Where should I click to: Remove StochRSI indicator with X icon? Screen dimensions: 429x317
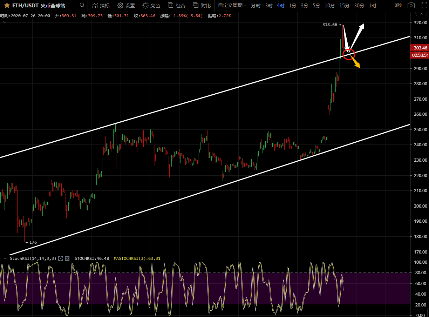(x=67, y=258)
